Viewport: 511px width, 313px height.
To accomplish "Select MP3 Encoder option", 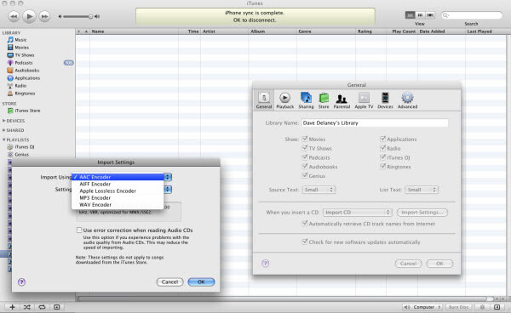I will (x=118, y=198).
